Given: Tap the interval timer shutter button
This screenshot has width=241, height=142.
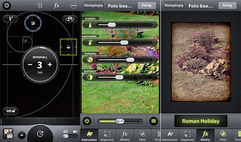Looking at the screenshot, I should point(40,134).
